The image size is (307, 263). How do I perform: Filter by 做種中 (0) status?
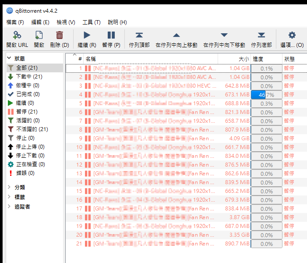35,85
